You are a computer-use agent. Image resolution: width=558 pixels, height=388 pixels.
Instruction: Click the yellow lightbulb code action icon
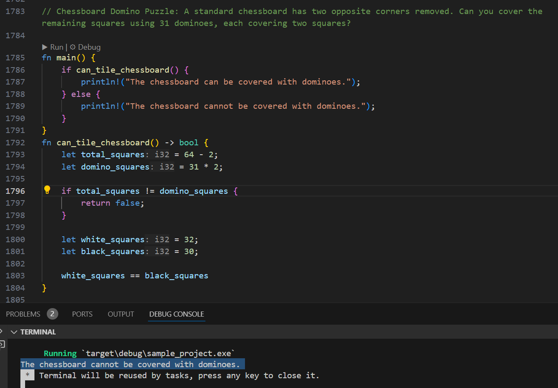pos(47,190)
